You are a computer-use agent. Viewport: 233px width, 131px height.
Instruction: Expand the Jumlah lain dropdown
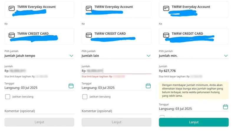point(116,56)
